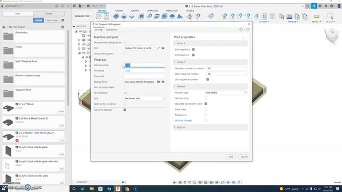Open the Machine type dropdown

pyautogui.click(x=226, y=93)
